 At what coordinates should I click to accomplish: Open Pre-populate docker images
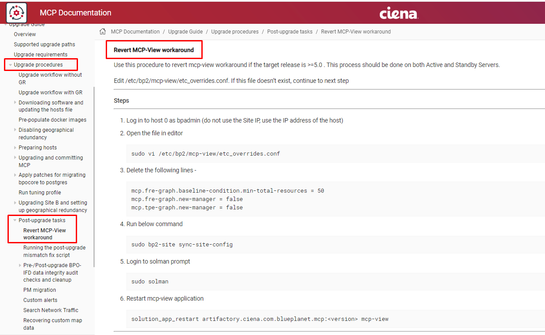click(x=52, y=119)
